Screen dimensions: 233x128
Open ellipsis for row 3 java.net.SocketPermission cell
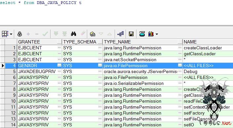click(180, 59)
